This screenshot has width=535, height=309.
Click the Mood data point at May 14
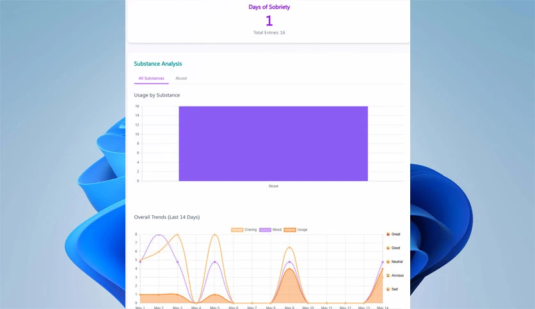pyautogui.click(x=383, y=262)
